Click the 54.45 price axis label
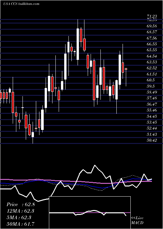 click(x=152, y=116)
